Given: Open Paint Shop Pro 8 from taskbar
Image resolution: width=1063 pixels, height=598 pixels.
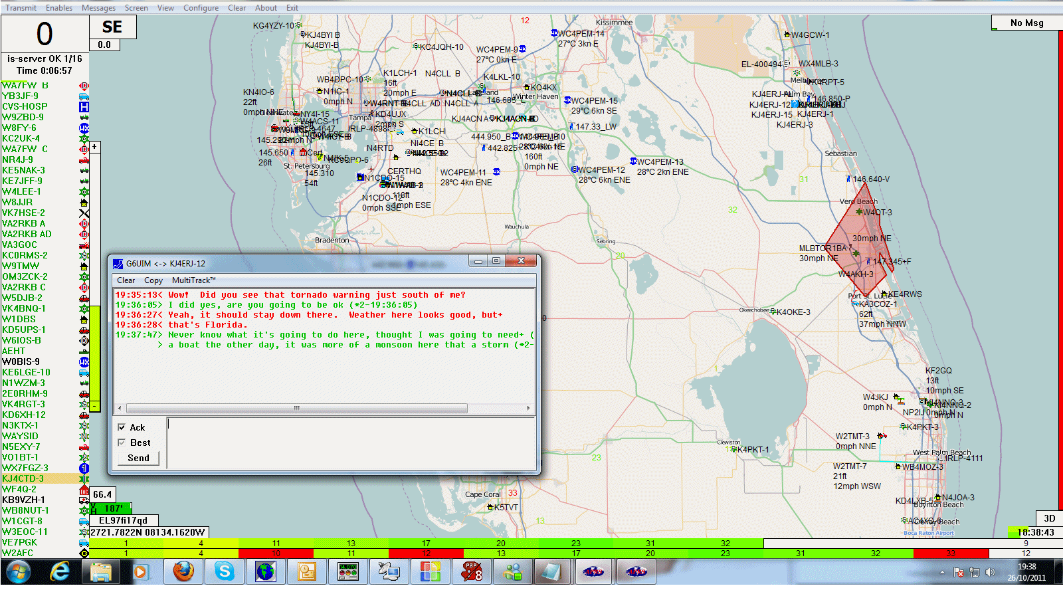Looking at the screenshot, I should point(472,571).
